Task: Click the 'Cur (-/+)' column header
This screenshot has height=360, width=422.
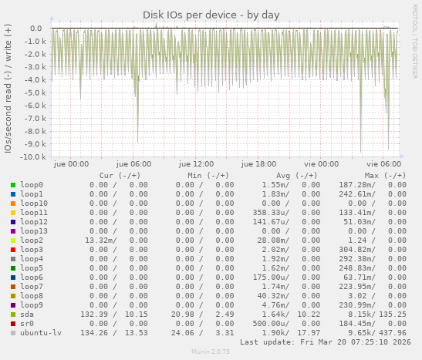Action: pos(120,176)
